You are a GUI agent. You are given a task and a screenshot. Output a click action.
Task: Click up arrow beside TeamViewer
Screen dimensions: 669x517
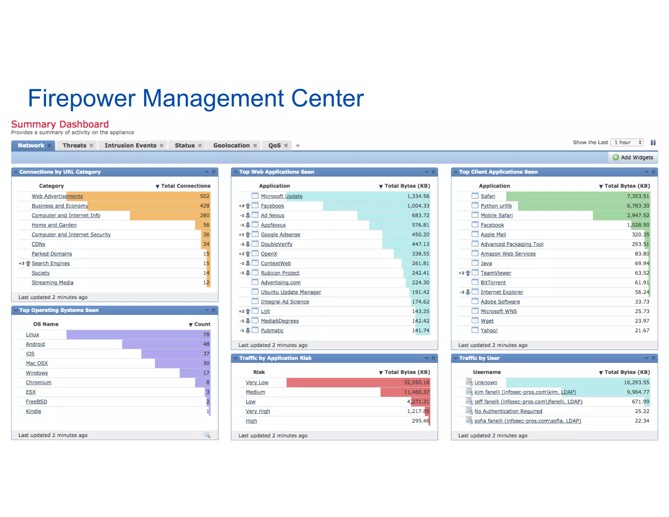(468, 273)
